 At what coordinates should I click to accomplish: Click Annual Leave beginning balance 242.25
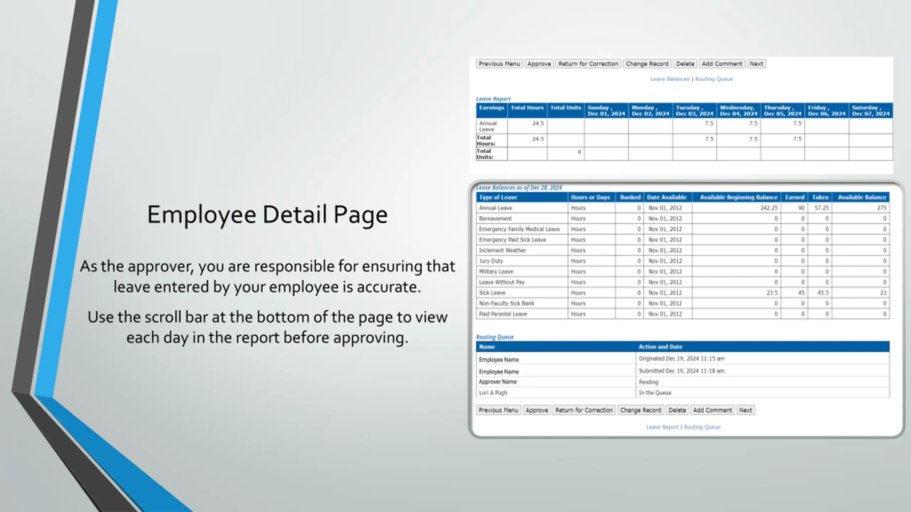(x=769, y=208)
